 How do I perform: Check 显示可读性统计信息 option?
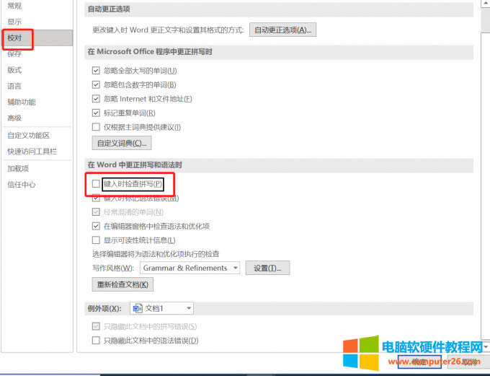coord(96,240)
